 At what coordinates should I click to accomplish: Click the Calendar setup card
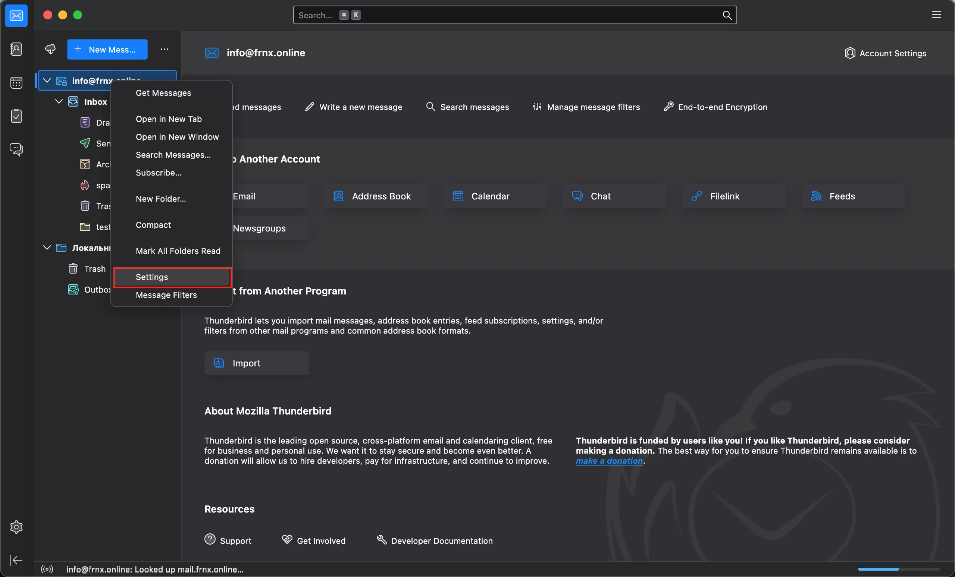tap(495, 196)
